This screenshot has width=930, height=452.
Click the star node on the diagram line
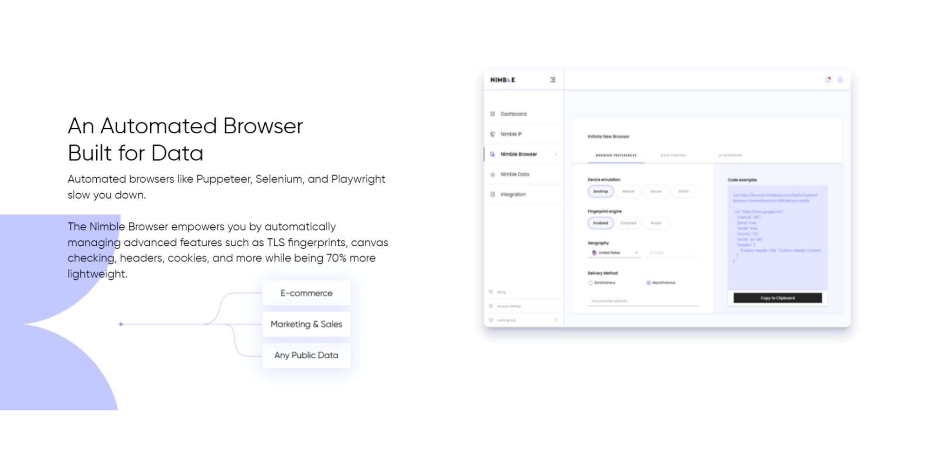[121, 324]
